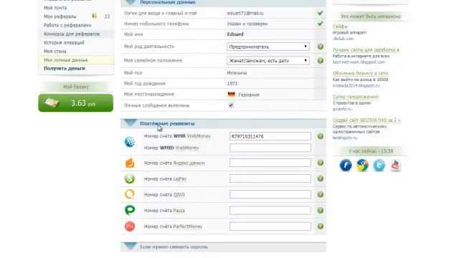Open the 'Сейфы' ad link
Image resolution: width=459 pixels, height=258 pixels.
point(340,27)
